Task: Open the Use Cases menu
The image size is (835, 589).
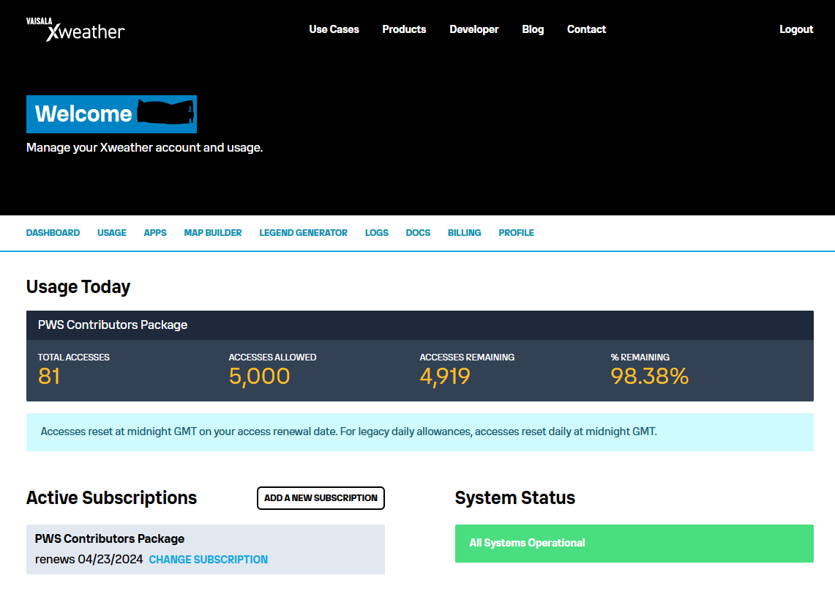Action: tap(334, 29)
